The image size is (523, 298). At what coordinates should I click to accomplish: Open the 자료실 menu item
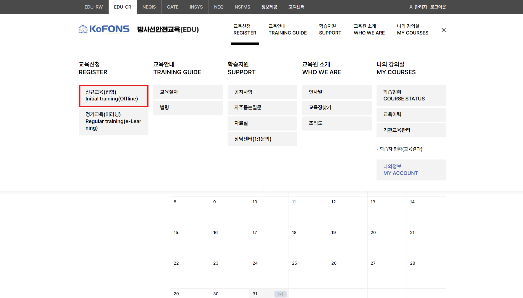[262, 123]
